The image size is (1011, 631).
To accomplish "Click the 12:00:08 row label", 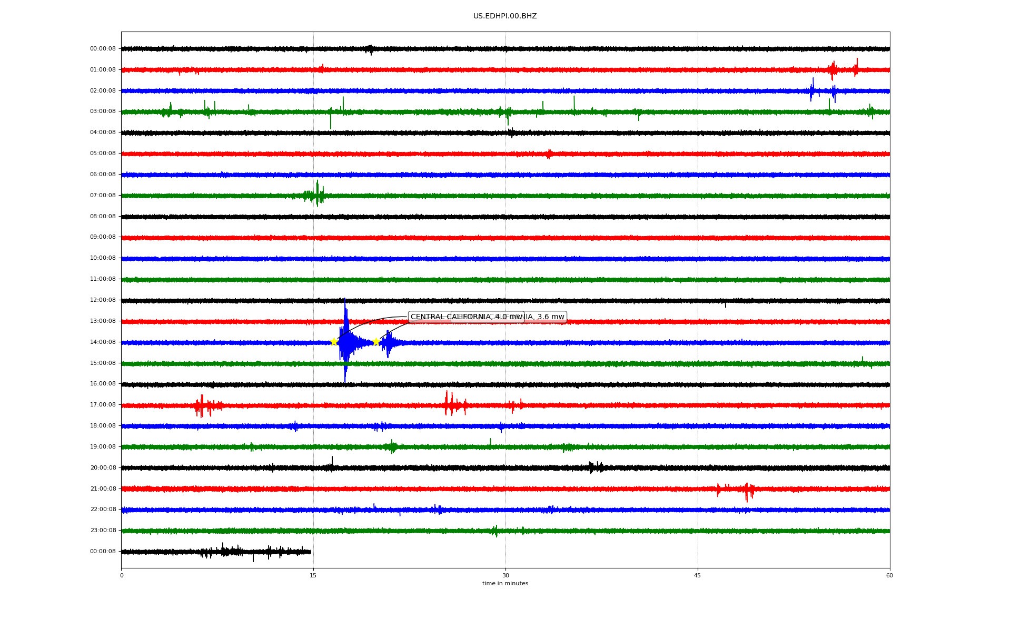I will (103, 300).
